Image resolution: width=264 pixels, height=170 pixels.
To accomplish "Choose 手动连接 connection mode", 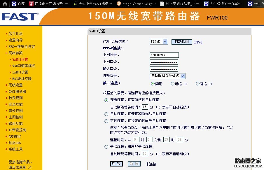I will (106, 147).
